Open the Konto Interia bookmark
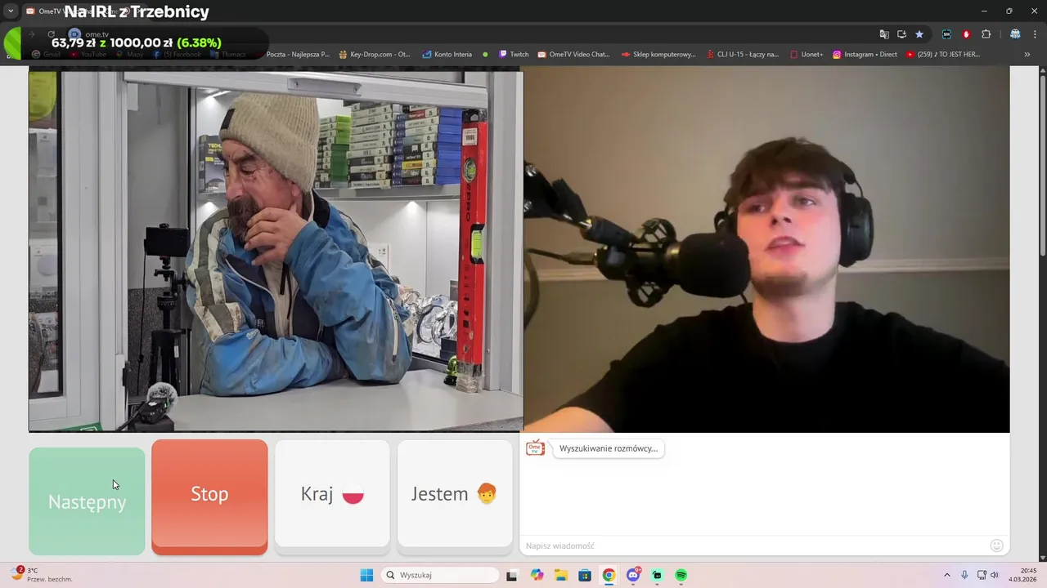 point(447,54)
